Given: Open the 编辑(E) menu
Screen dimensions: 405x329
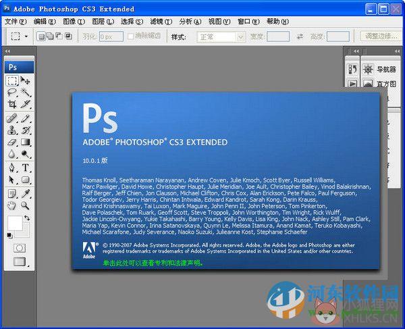Looking at the screenshot, I should click(45, 22).
